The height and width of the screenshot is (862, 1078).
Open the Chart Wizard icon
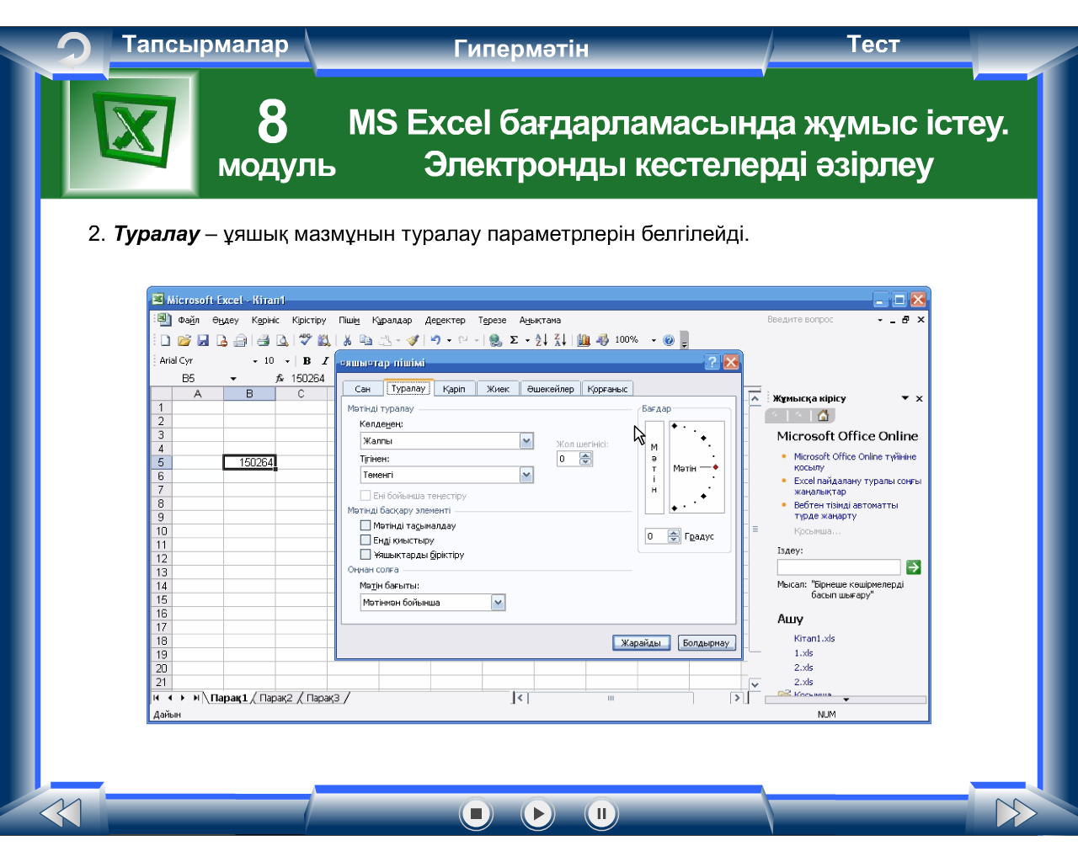(x=584, y=340)
